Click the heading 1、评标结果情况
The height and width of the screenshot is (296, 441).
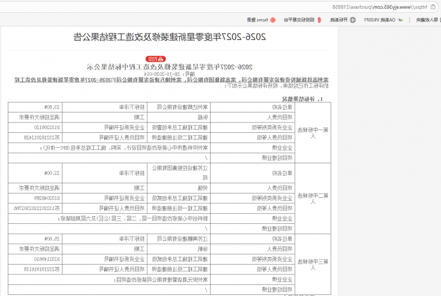(302, 99)
